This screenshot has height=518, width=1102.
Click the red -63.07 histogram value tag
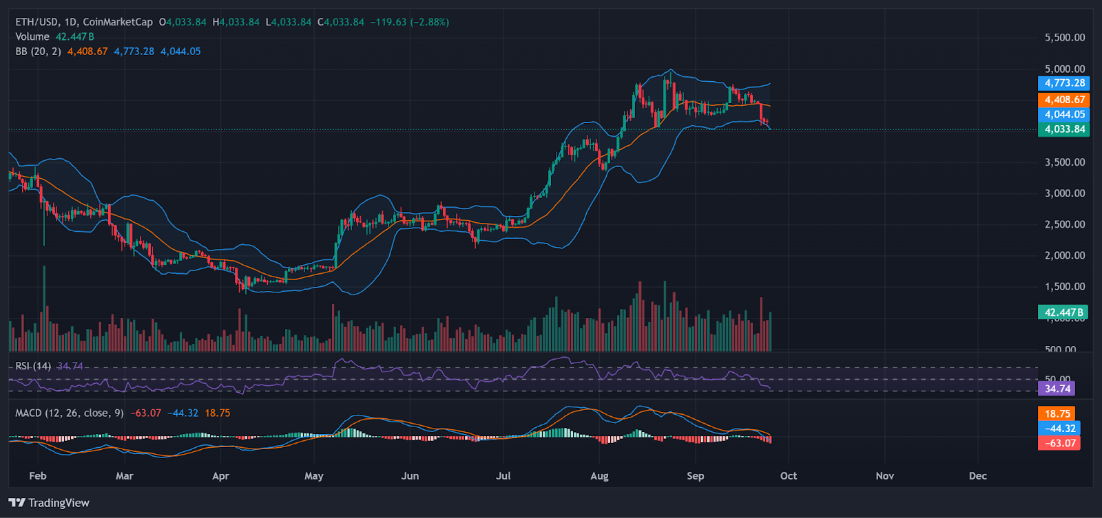pyautogui.click(x=1059, y=443)
